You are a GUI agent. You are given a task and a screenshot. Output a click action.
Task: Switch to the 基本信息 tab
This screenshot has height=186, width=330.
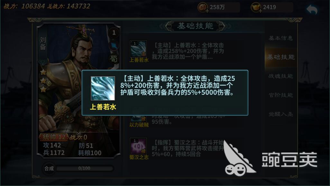pyautogui.click(x=281, y=38)
